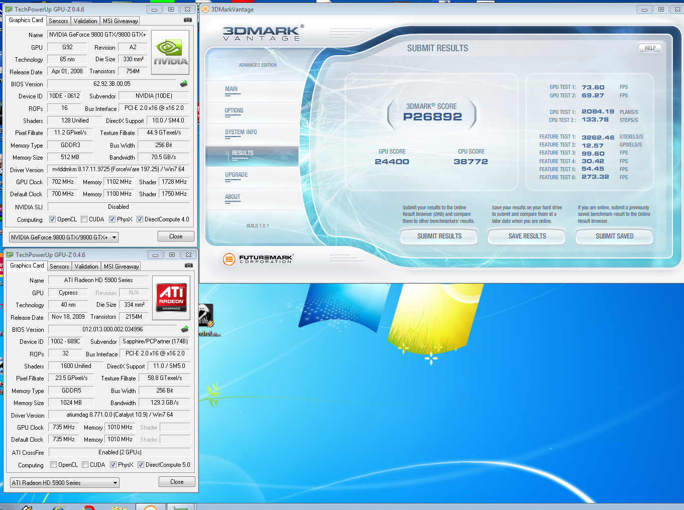Click the screenshot camera icon in ATI GPU-Z window
The height and width of the screenshot is (510, 684).
[189, 266]
